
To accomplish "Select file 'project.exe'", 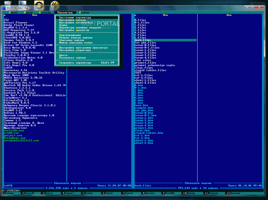I will tap(13, 135).
